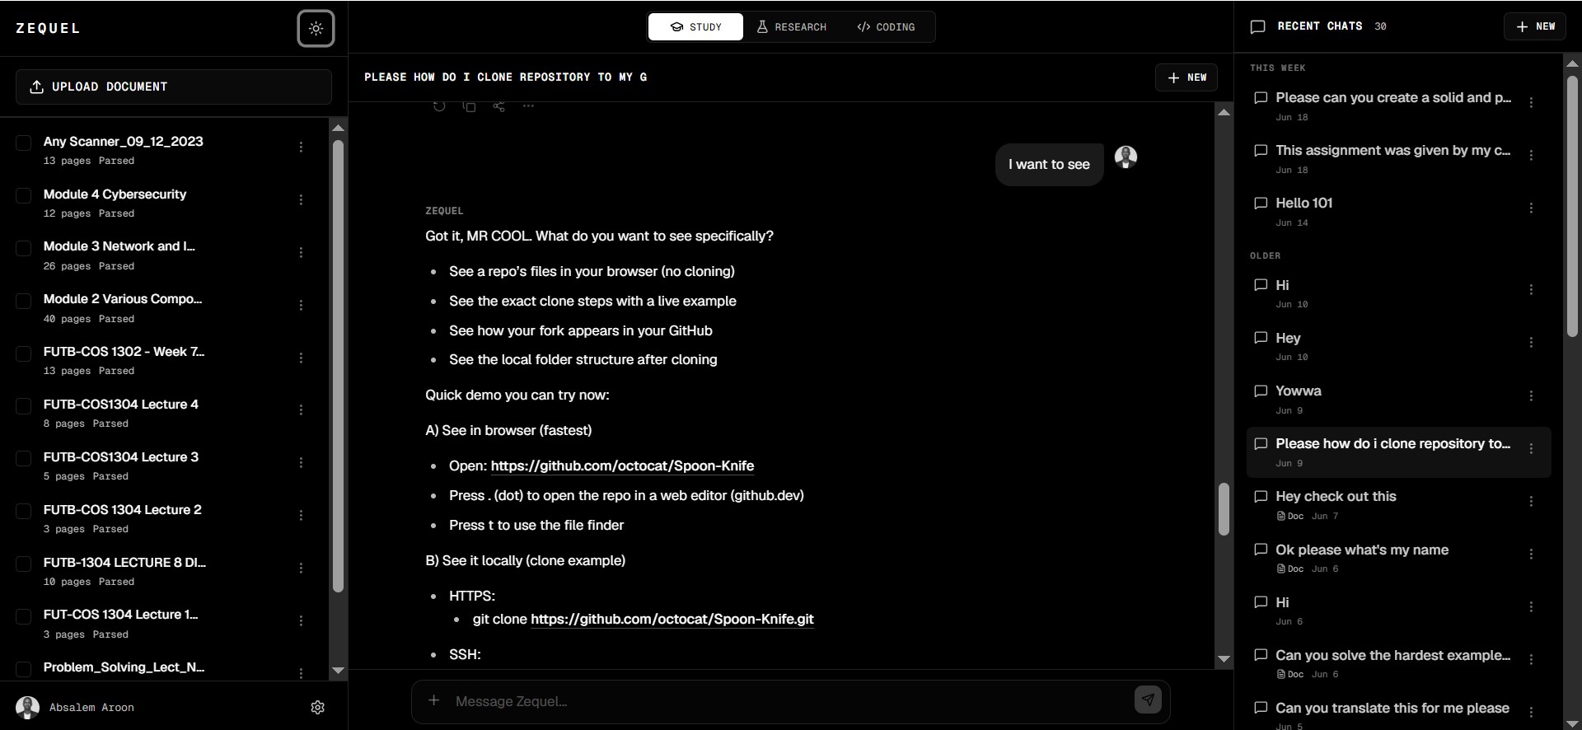This screenshot has width=1582, height=730.
Task: Click the Recent Chats panel chat icon
Action: [1257, 27]
